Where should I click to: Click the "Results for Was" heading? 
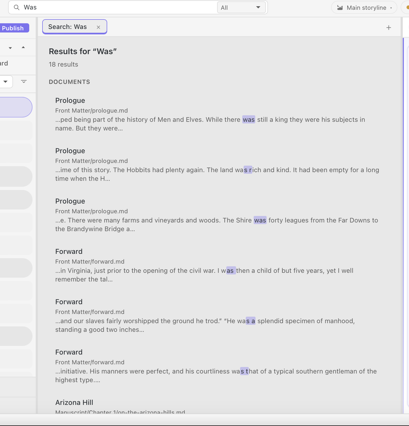click(x=83, y=51)
